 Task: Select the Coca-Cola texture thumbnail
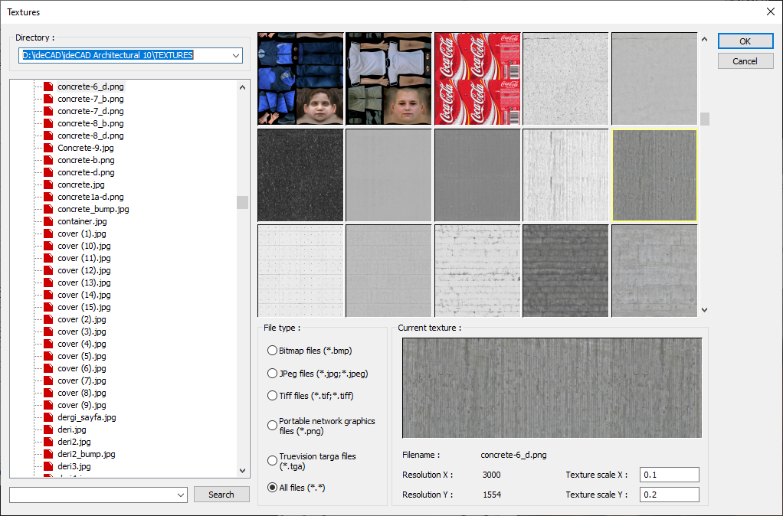pos(477,79)
